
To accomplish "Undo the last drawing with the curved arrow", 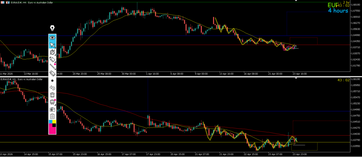I will 52,88.
